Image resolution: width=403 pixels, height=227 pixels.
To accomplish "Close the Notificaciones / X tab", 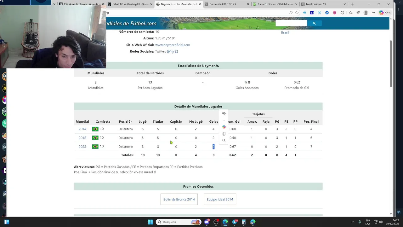I will [x=344, y=4].
